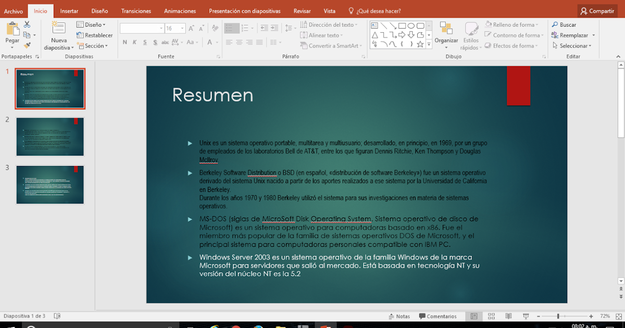
Task: Select the rectangle shape tool
Action: tap(402, 26)
